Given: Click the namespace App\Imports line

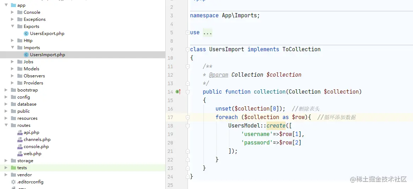Looking at the screenshot, I should [225, 16].
